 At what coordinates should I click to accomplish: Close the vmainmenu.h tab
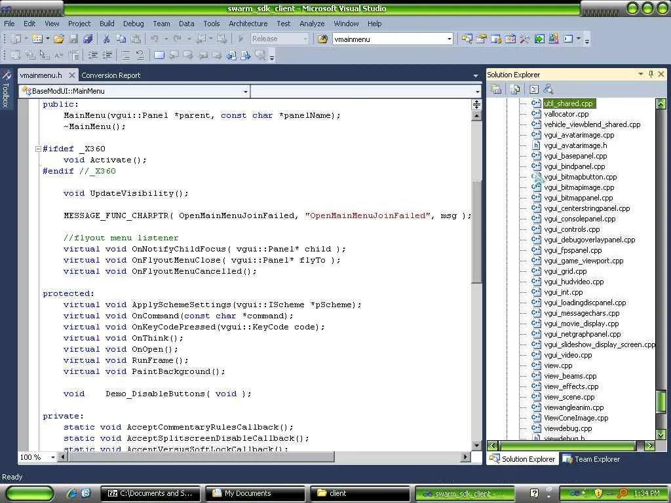point(72,75)
